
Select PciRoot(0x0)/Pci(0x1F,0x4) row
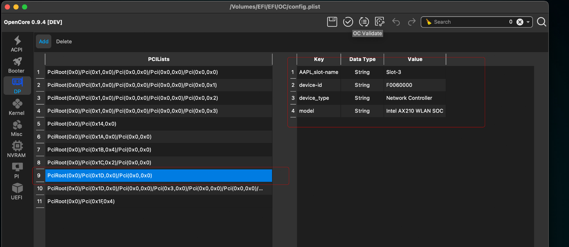coord(159,201)
